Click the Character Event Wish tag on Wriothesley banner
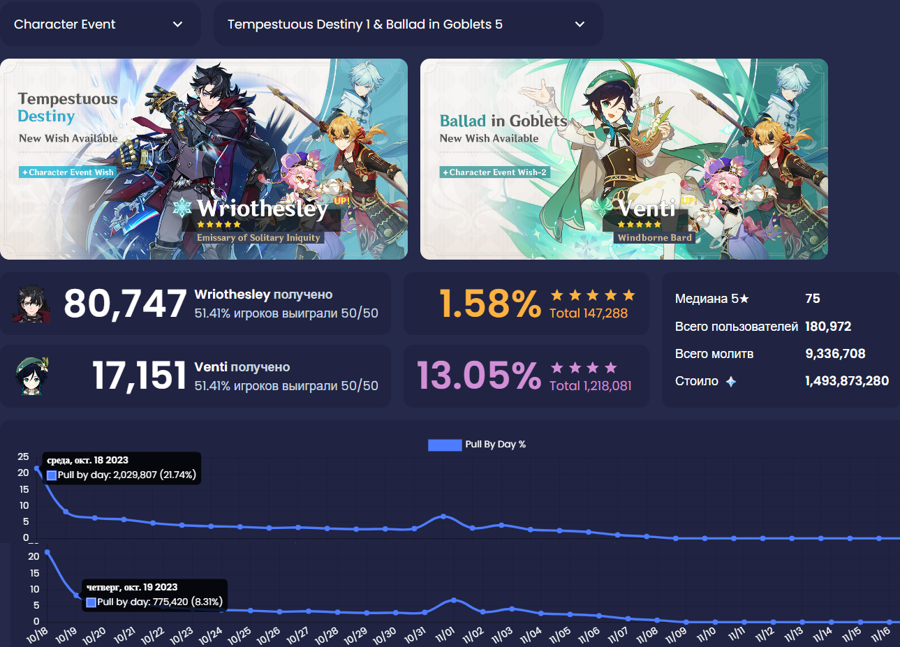Image resolution: width=900 pixels, height=647 pixels. (x=68, y=172)
